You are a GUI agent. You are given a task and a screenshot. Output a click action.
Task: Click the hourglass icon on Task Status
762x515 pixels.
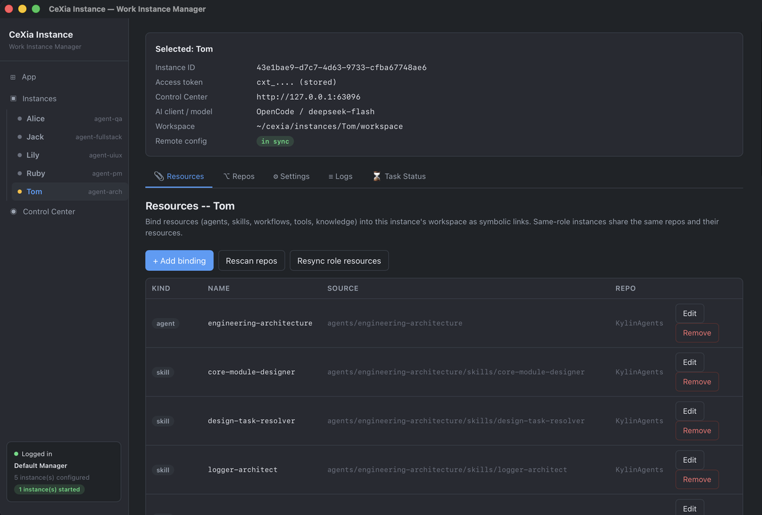pyautogui.click(x=377, y=176)
